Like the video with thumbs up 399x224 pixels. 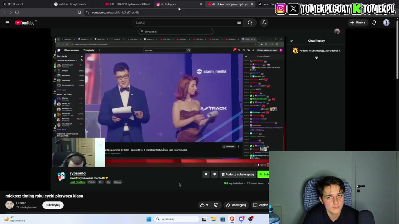pyautogui.click(x=204, y=205)
